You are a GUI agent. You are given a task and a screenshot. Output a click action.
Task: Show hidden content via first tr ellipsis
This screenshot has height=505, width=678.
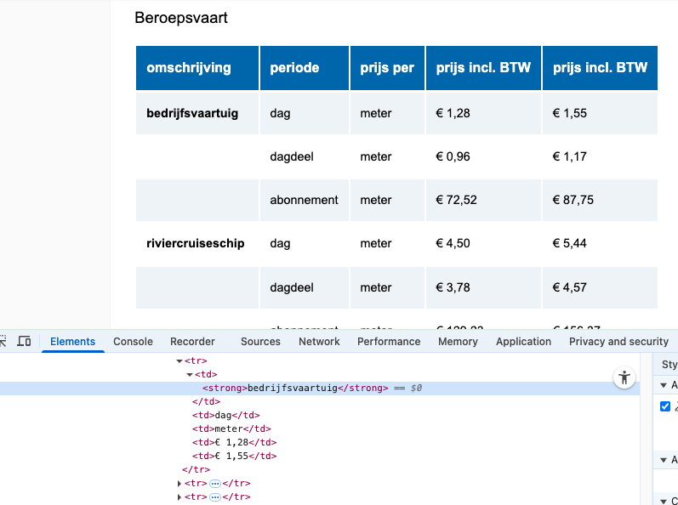215,484
